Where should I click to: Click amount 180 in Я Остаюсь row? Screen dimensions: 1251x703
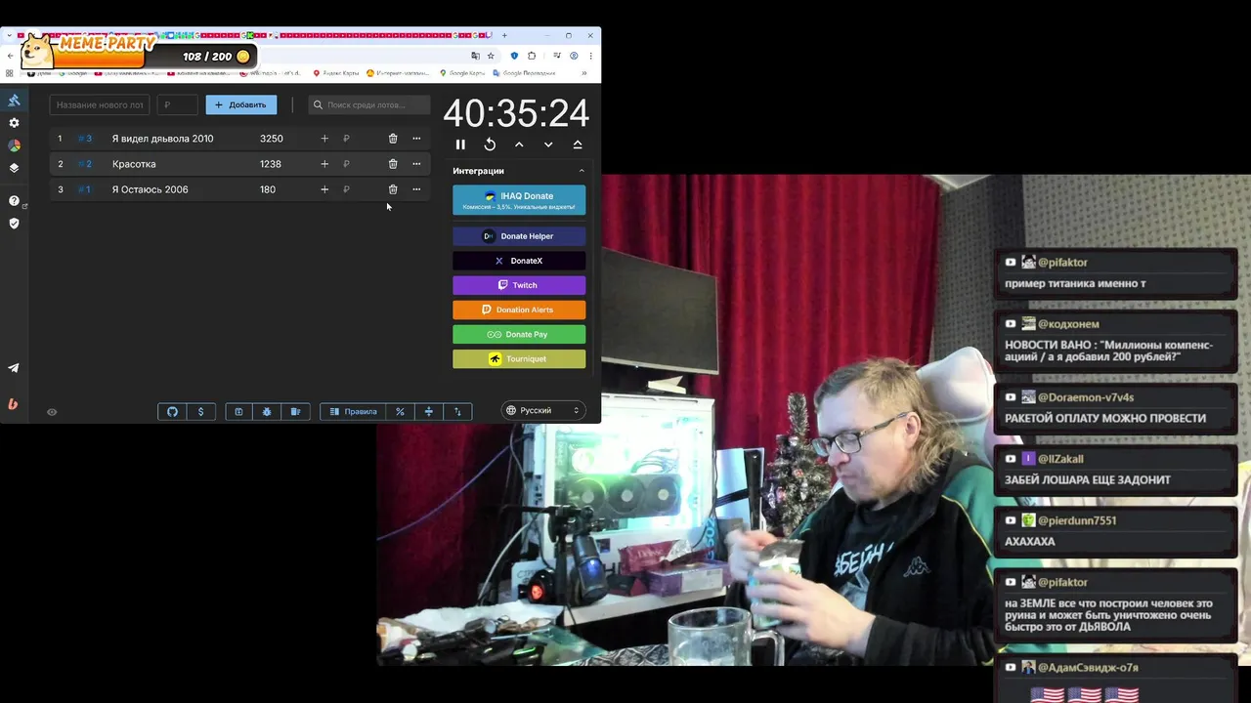click(x=267, y=189)
